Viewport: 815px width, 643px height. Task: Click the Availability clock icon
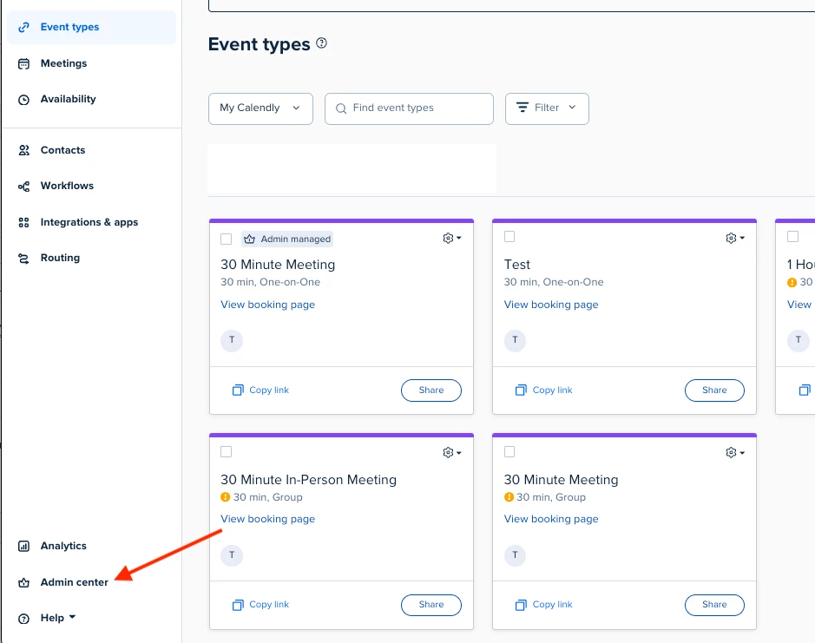(x=24, y=99)
